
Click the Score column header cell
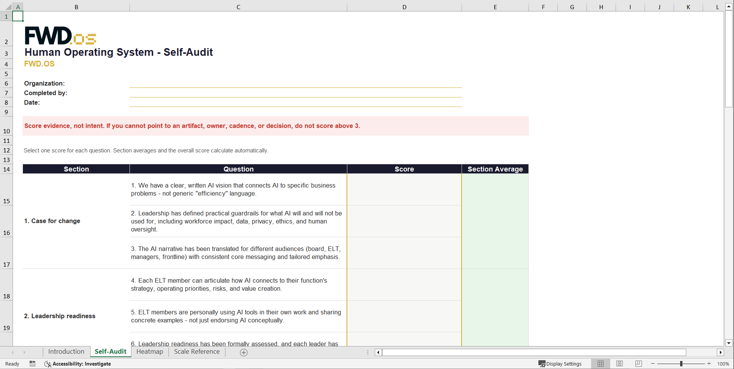pos(404,169)
